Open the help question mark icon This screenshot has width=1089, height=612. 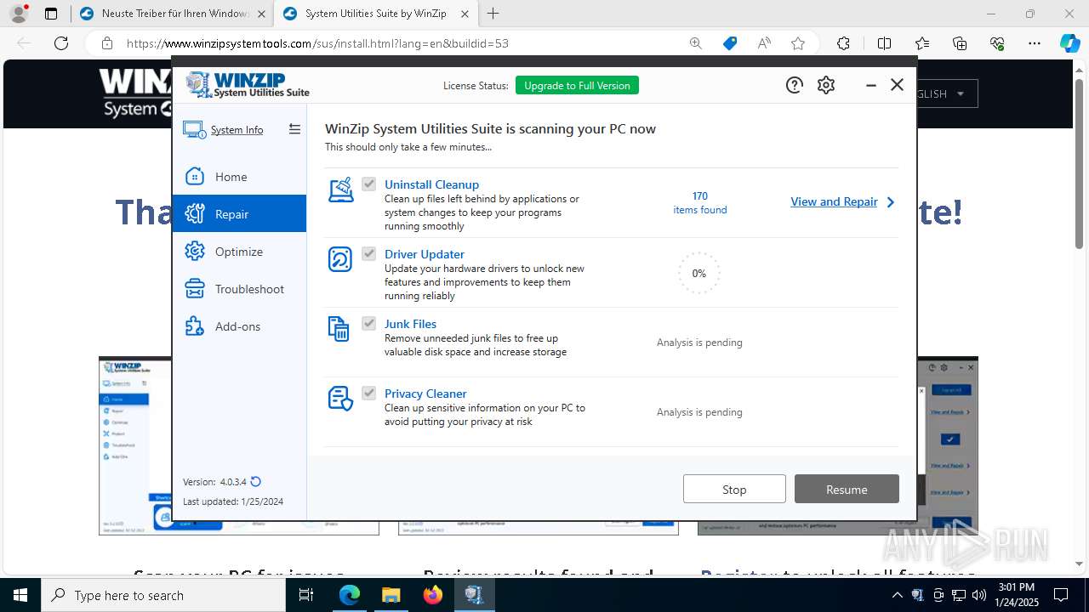[794, 85]
